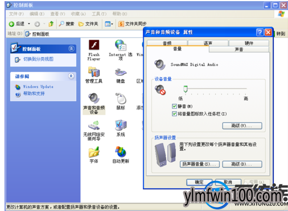Open the 查看 menu
This screenshot has width=288, height=211.
tap(57, 14)
